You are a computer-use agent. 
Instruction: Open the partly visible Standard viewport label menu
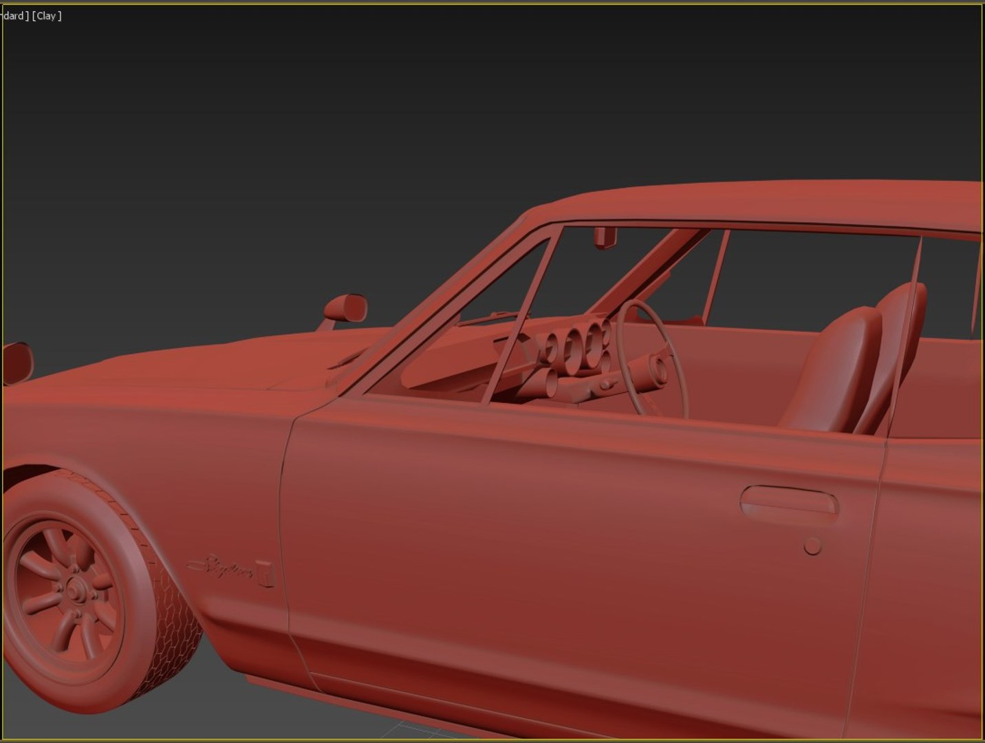click(x=14, y=16)
